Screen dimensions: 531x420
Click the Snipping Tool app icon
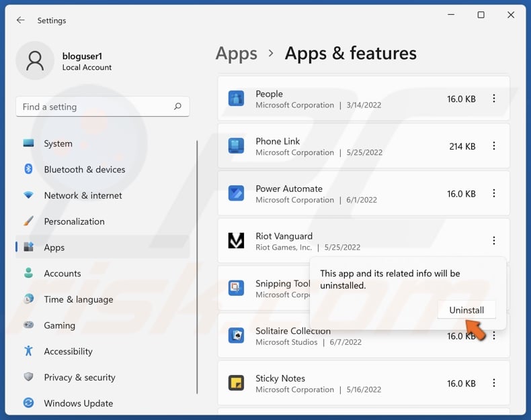pos(236,288)
